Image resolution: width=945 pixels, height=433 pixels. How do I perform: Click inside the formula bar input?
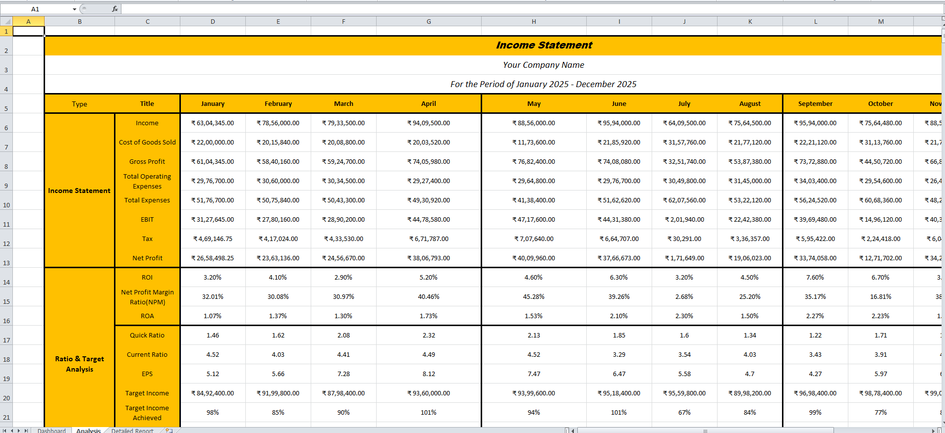click(533, 9)
